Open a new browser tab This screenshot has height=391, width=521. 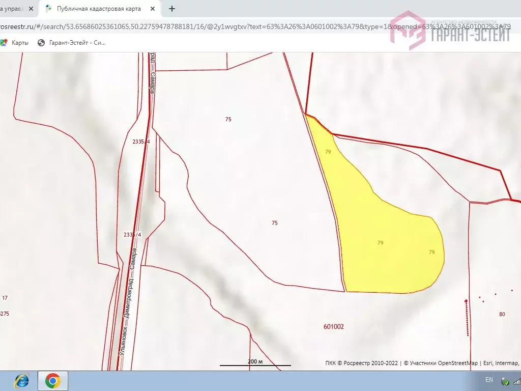[x=172, y=9]
